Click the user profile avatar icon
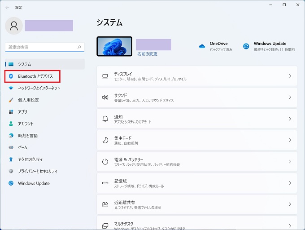Screen dimensions: 305x230 (x=14, y=26)
